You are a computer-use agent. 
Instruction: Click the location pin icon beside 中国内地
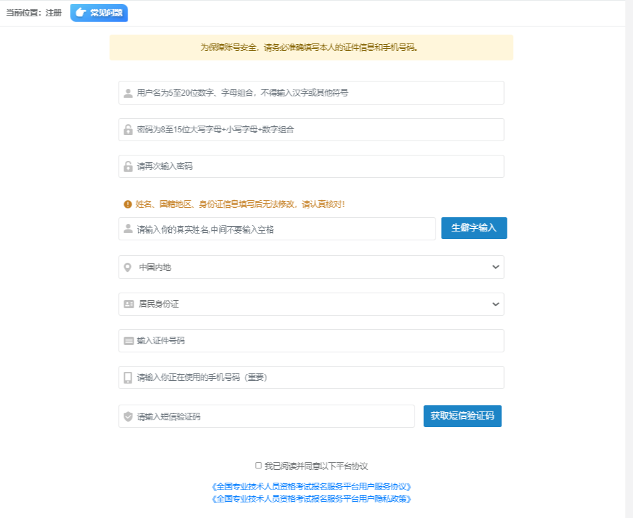click(128, 267)
